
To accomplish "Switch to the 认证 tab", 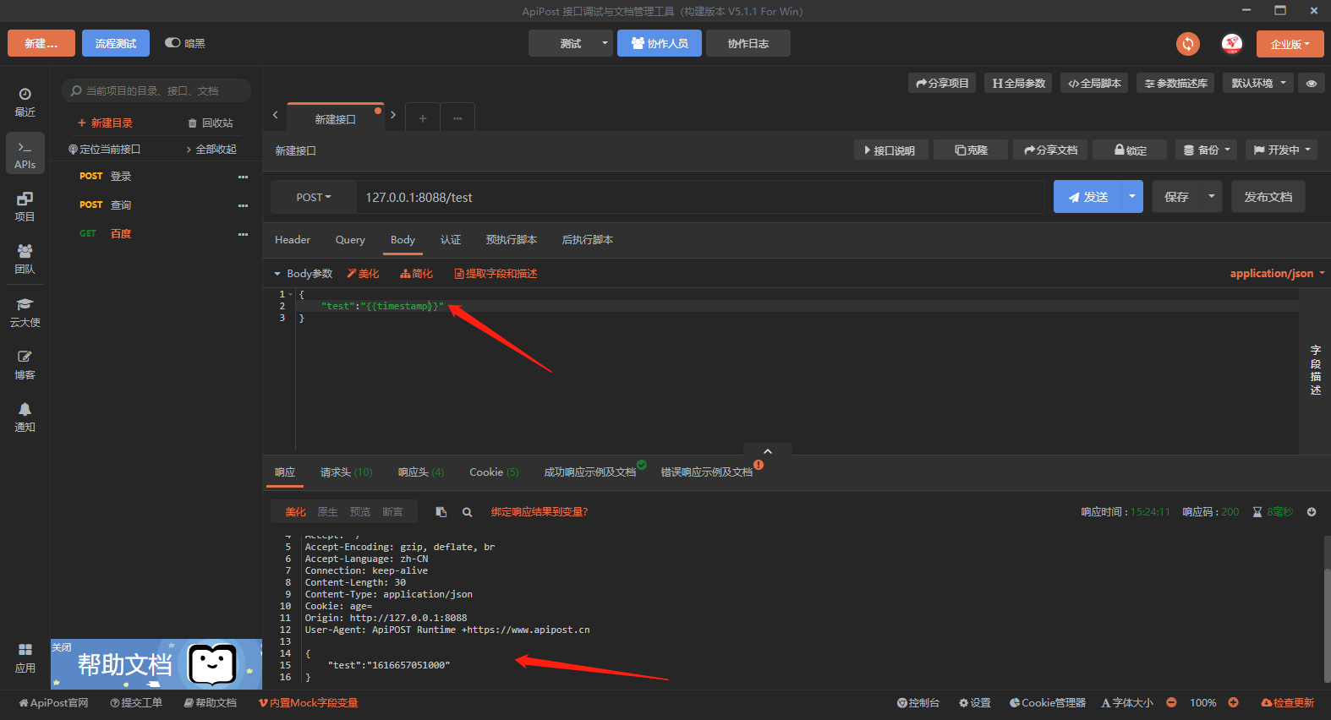I will (x=451, y=240).
